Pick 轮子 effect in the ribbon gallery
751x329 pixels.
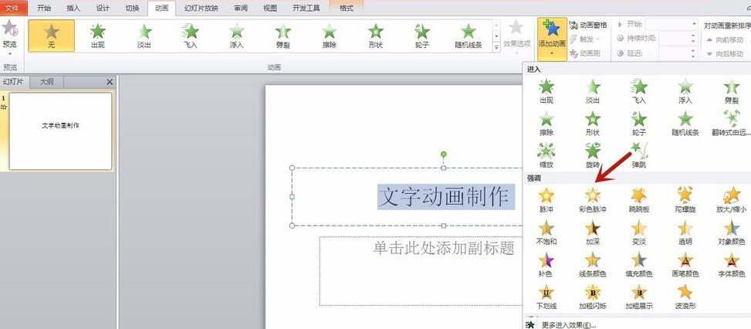click(x=422, y=36)
